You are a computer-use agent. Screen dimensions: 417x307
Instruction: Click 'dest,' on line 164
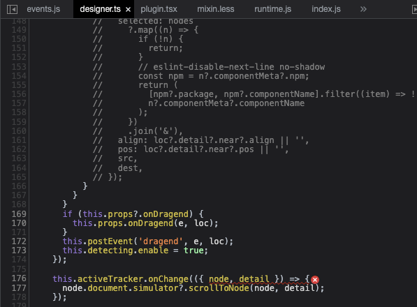click(x=130, y=168)
